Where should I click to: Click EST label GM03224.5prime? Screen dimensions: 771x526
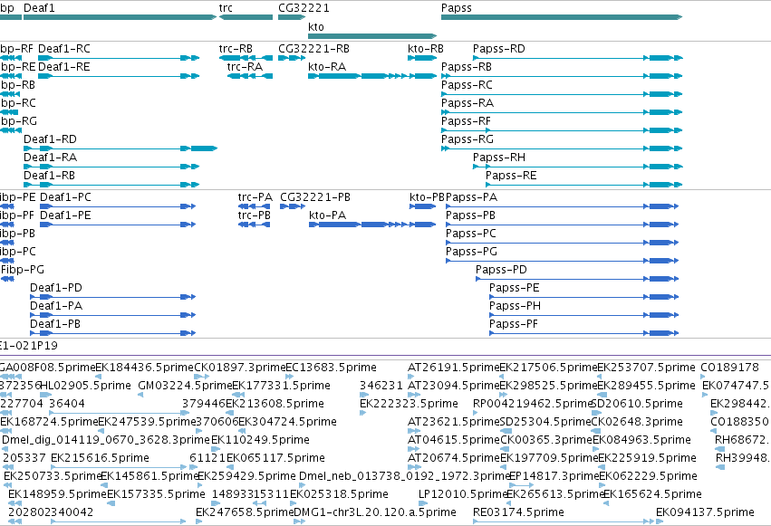point(185,386)
